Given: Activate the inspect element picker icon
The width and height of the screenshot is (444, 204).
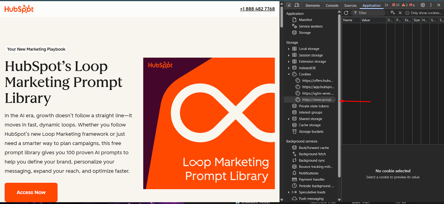Looking at the screenshot, I should (289, 5).
